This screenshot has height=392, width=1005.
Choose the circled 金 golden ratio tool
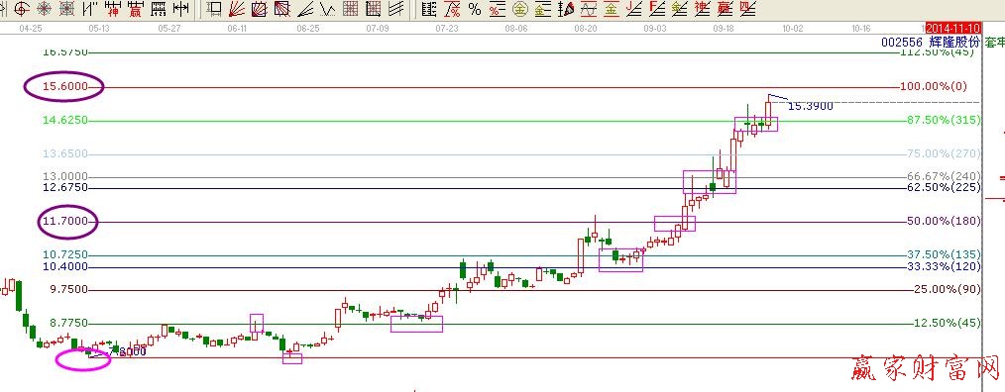click(x=519, y=9)
